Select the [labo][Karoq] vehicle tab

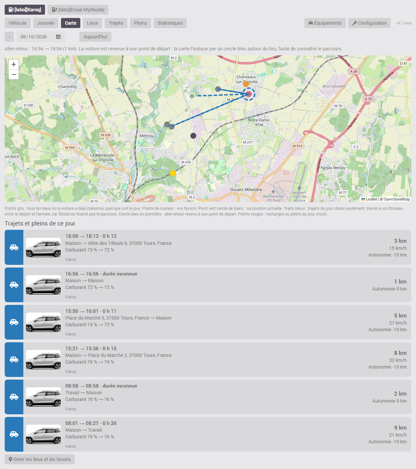tap(25, 10)
